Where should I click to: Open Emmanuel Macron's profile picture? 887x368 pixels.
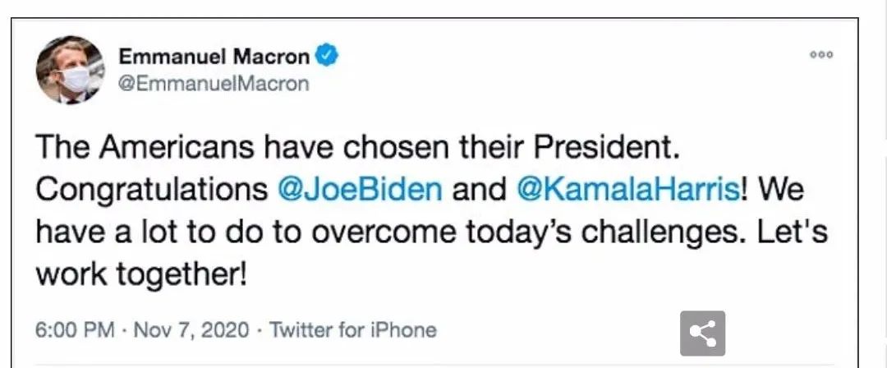[71, 70]
